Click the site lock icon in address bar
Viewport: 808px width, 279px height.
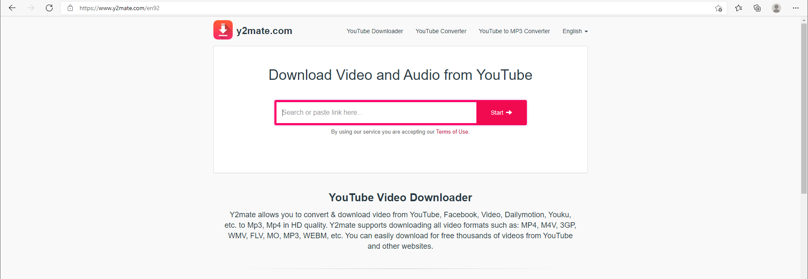pos(70,8)
